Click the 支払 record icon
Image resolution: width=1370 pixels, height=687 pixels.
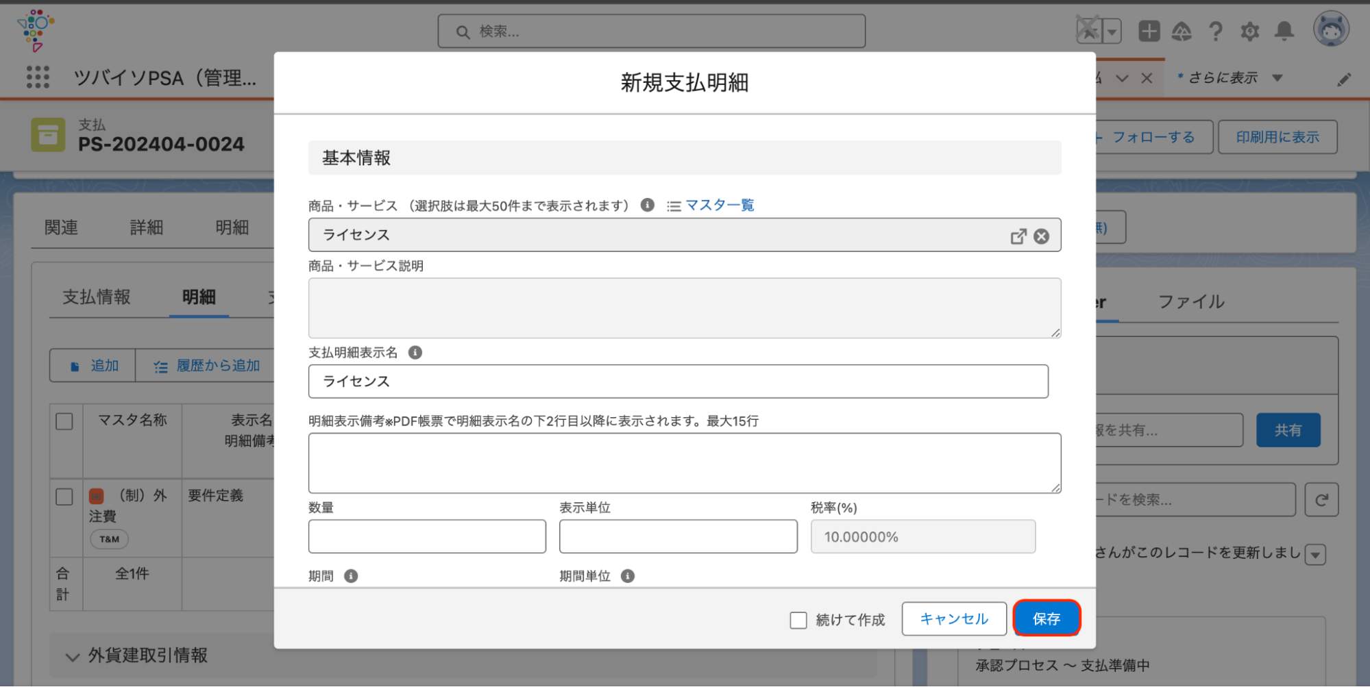pyautogui.click(x=48, y=135)
